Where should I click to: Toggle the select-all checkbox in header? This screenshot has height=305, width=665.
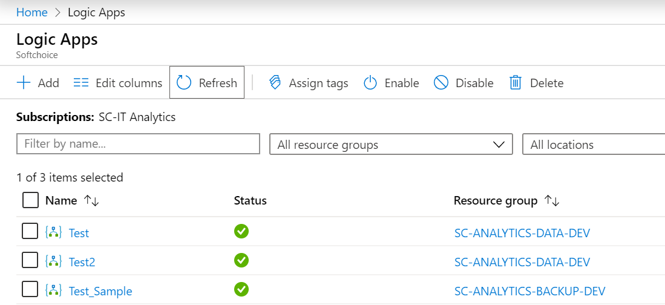click(x=30, y=200)
